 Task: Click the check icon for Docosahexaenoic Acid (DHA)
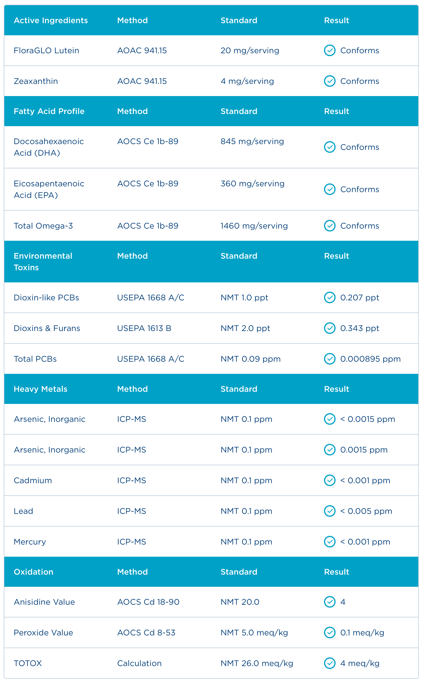(x=330, y=147)
